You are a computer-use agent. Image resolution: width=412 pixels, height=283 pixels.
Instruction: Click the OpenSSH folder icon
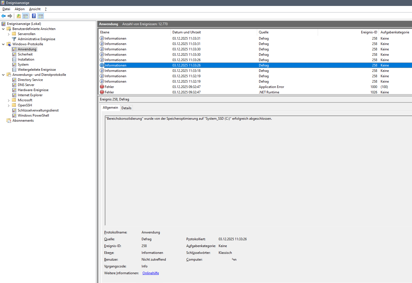tap(14, 105)
